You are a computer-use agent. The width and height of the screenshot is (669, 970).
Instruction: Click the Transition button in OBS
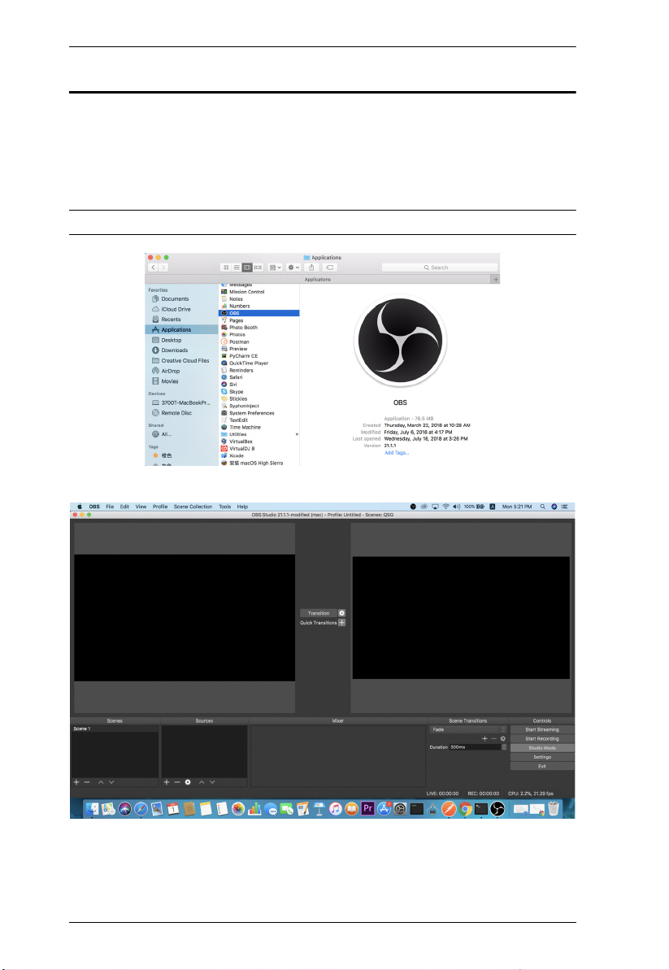(319, 613)
